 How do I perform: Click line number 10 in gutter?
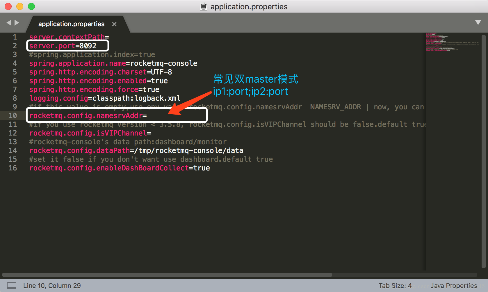(x=13, y=116)
